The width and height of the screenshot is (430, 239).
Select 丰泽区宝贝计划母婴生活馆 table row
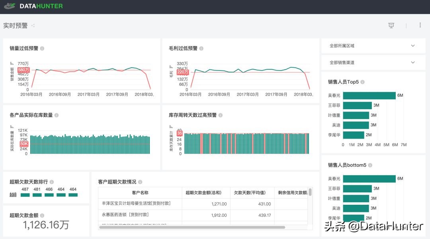(x=137, y=204)
